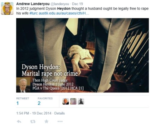
Task: Click the @landeryou handle
Action: tap(60, 4)
